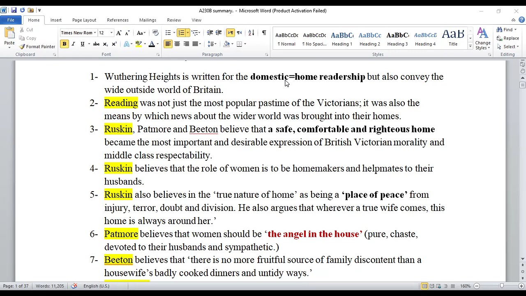Apply superscript formatting

pyautogui.click(x=114, y=44)
